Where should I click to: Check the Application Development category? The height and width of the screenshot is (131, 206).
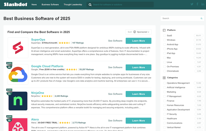[164, 110]
